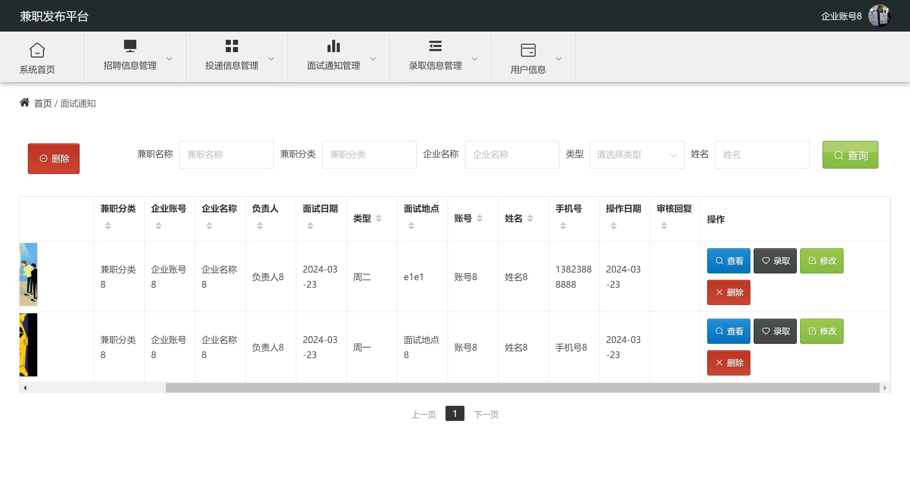Screen dimensions: 910x480
Task: Click the 招聘信息管理 monitor icon
Action: [130, 46]
